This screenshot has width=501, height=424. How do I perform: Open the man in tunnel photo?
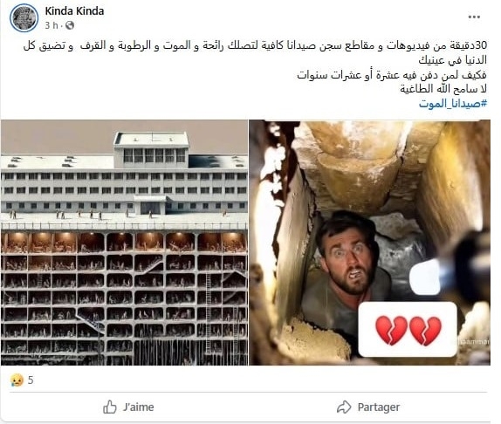(x=370, y=243)
